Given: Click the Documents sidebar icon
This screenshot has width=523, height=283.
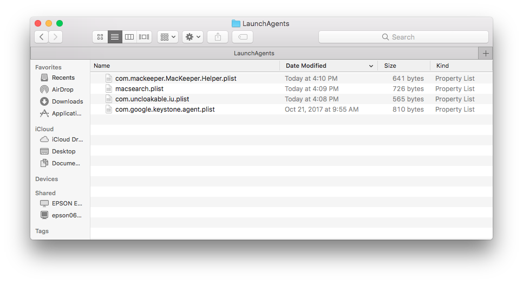Looking at the screenshot, I should 44,163.
